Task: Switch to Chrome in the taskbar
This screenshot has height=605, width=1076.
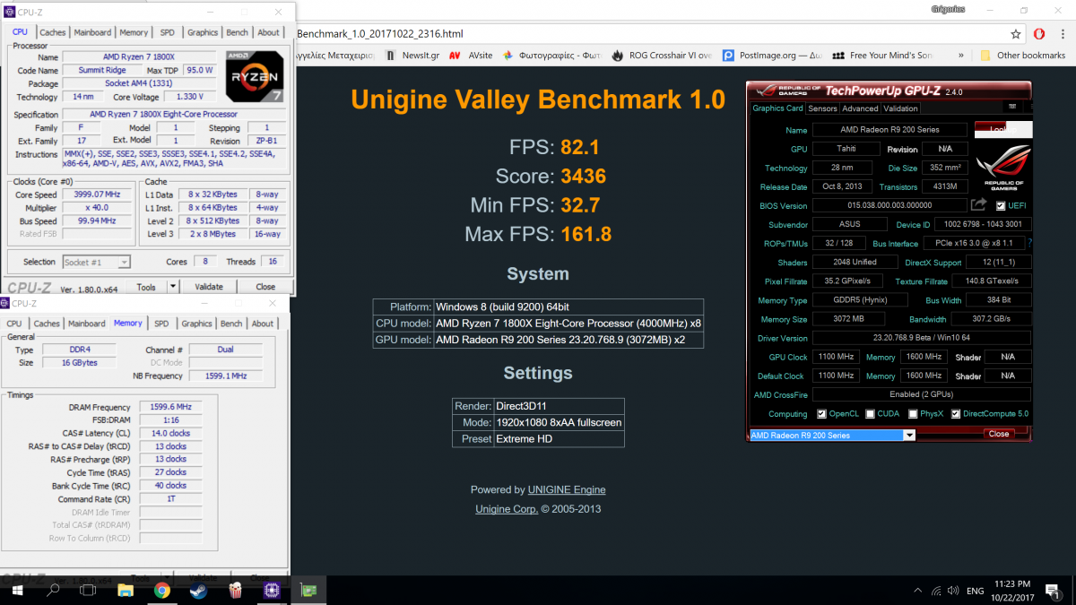Action: pyautogui.click(x=162, y=591)
